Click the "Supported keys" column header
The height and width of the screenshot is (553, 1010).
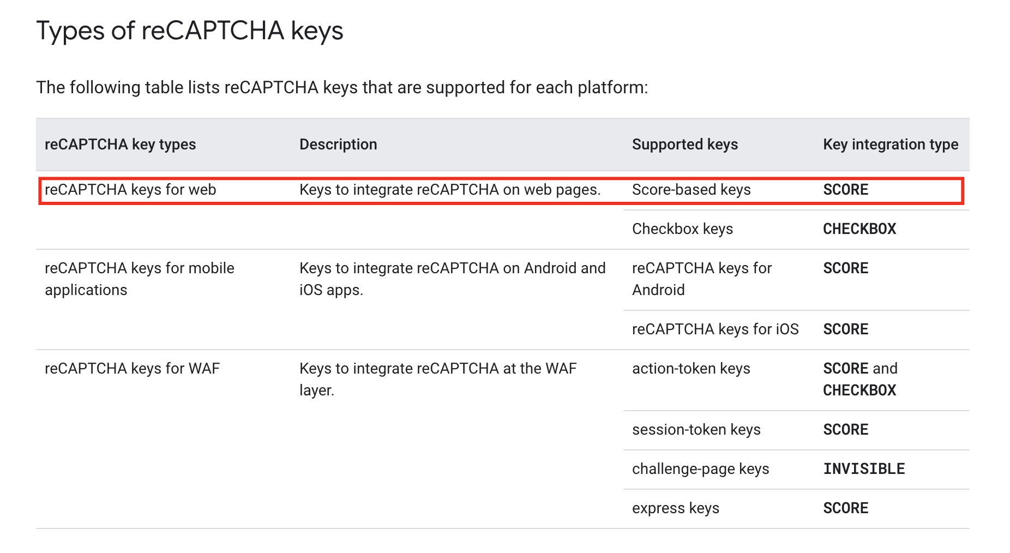(x=684, y=145)
